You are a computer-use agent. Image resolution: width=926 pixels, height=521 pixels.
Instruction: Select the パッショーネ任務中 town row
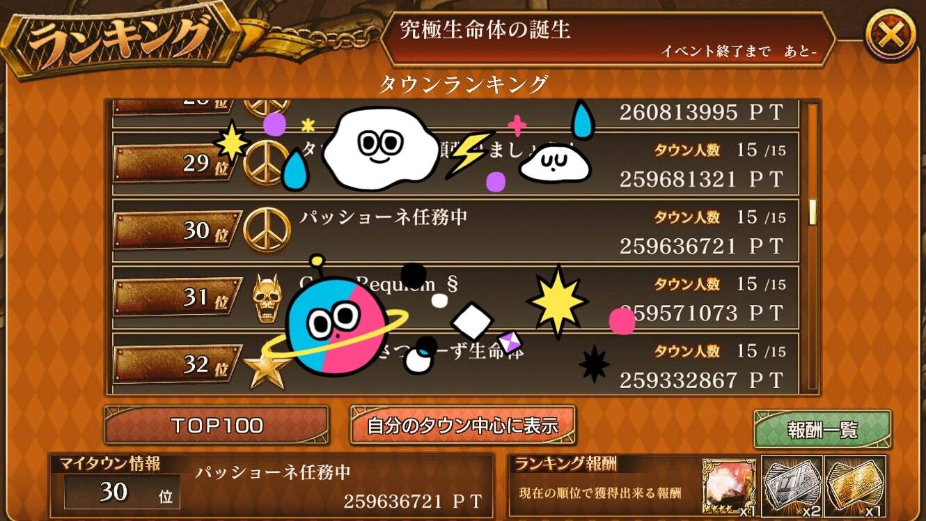[455, 231]
